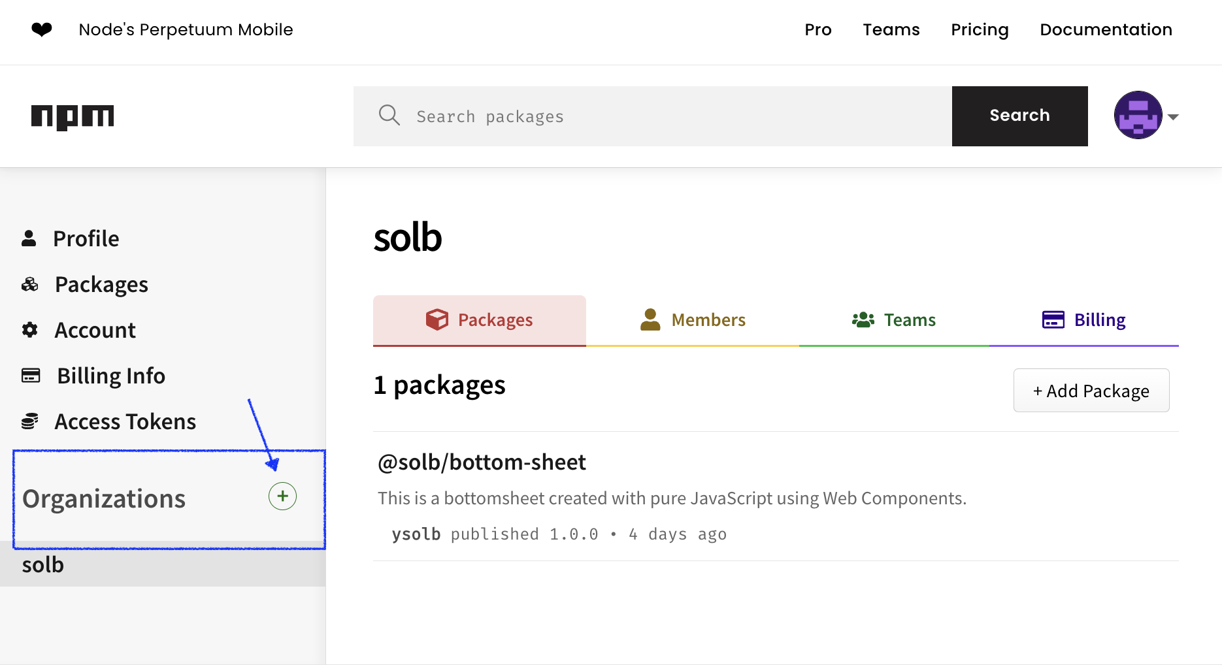Image resolution: width=1222 pixels, height=665 pixels.
Task: Open the @solb/bottom-sheet package link
Action: [x=482, y=462]
